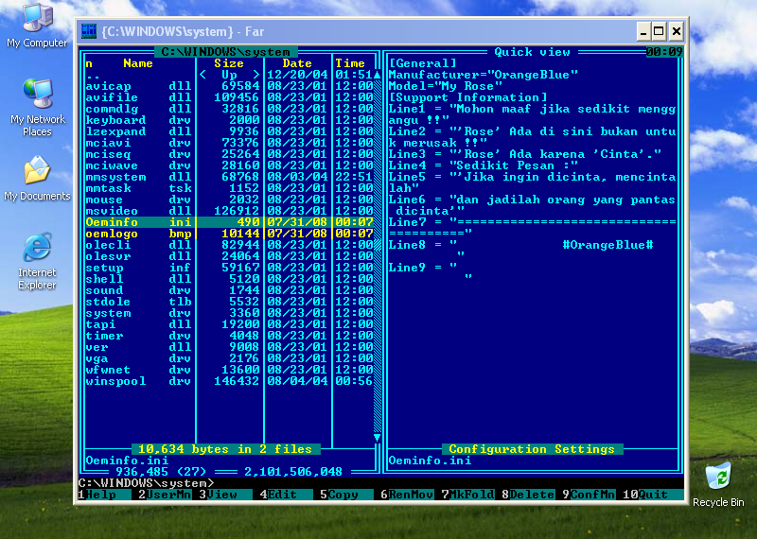757x539 pixels.
Task: Select the highlighted Oeminfo ini file
Action: [x=229, y=222]
